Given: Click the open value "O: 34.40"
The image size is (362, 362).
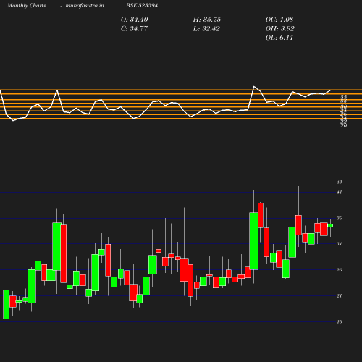Looking at the screenshot, I should tap(134, 20).
